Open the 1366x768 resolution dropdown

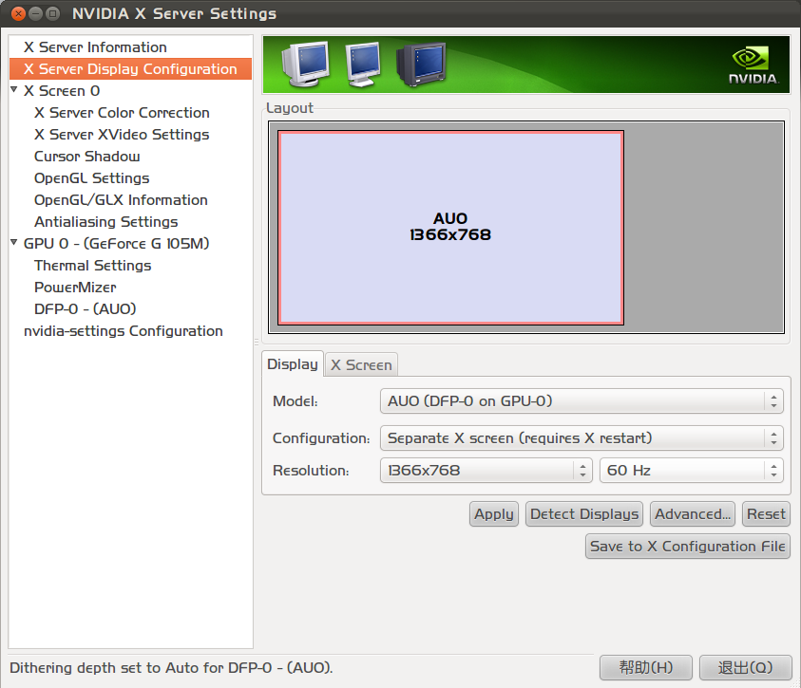pos(486,471)
